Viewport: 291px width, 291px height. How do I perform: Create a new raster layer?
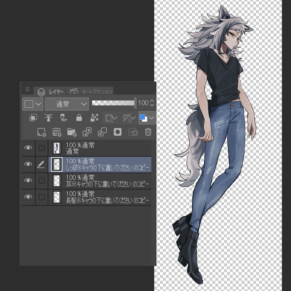[x=41, y=132]
